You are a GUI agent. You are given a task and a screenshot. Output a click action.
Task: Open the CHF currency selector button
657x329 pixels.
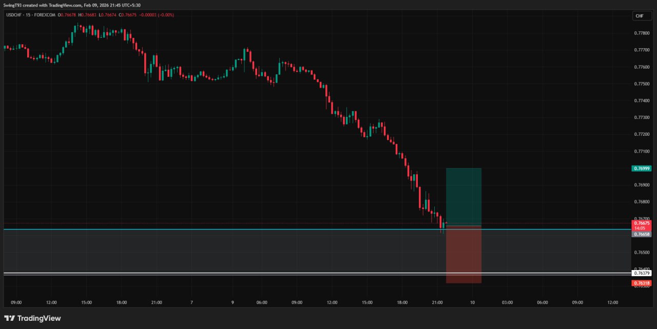coord(639,16)
